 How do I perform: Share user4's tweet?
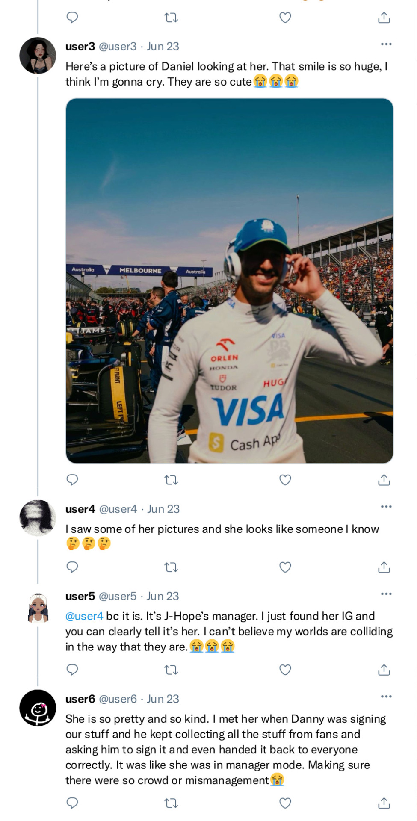tap(384, 567)
